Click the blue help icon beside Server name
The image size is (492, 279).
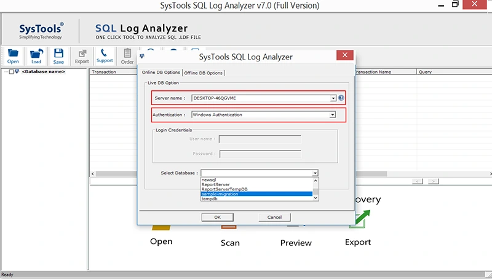[x=341, y=98]
